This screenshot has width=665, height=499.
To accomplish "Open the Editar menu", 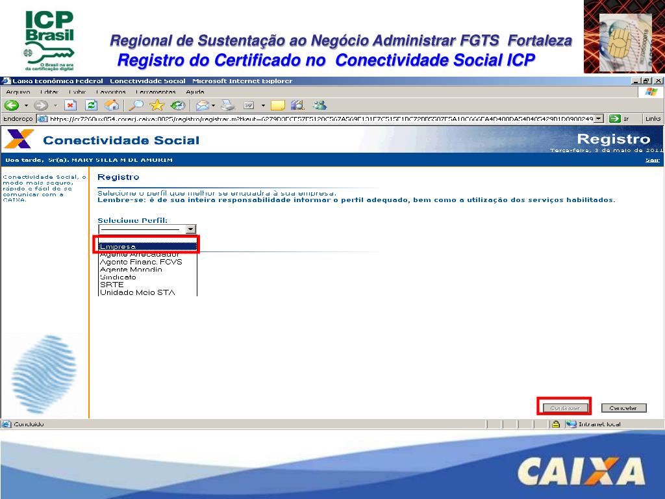I will [x=49, y=92].
